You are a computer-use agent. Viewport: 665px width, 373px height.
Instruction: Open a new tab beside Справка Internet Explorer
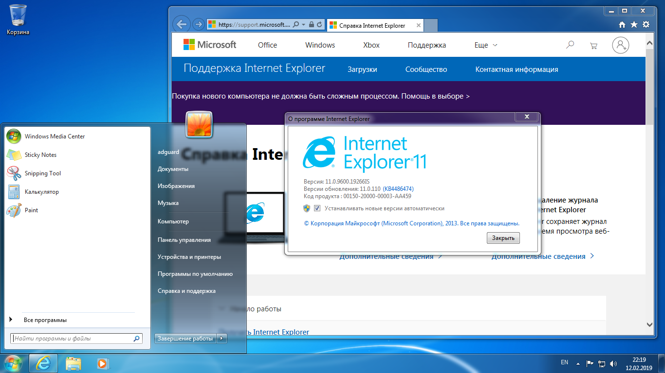click(x=431, y=25)
